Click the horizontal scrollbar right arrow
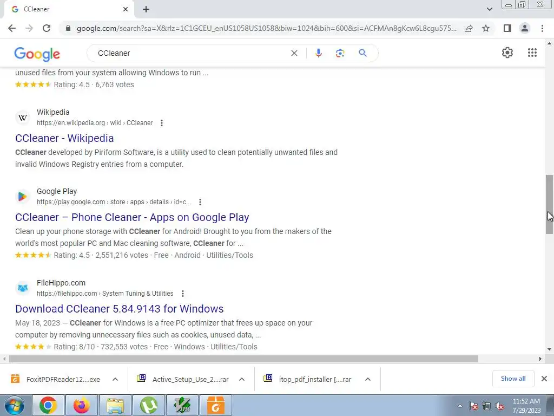554x416 pixels. [540, 359]
